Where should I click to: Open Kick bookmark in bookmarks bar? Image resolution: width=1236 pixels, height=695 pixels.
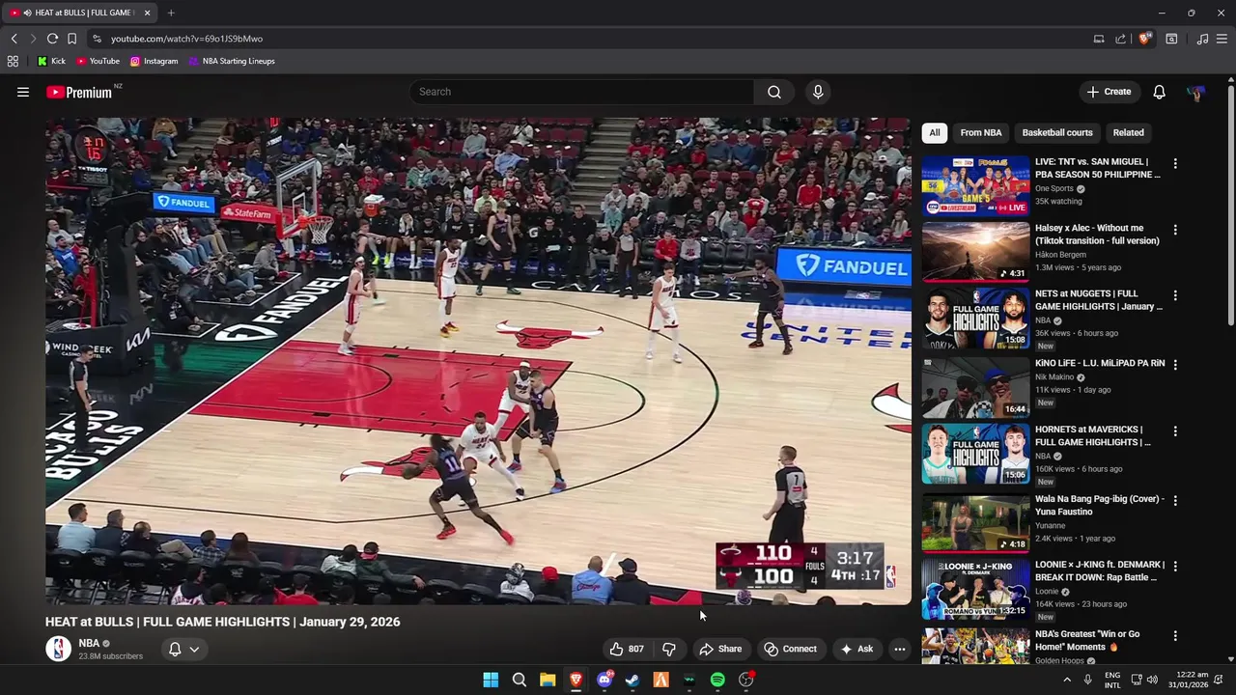tap(51, 61)
